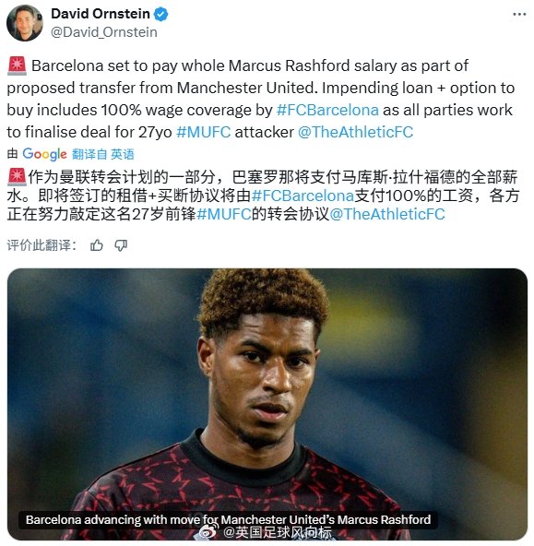
Task: Click the Google logo in translation line
Action: click(44, 154)
